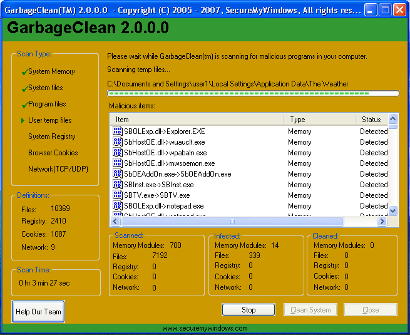The width and height of the screenshot is (410, 335).
Task: Click the icon beside SBInst.exe row
Action: [118, 184]
